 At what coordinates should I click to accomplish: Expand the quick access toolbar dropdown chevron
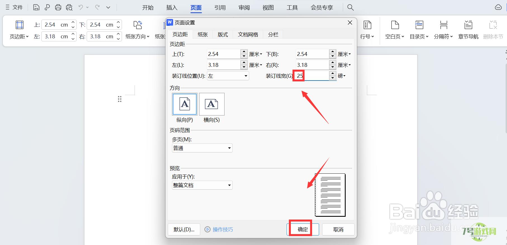click(108, 8)
